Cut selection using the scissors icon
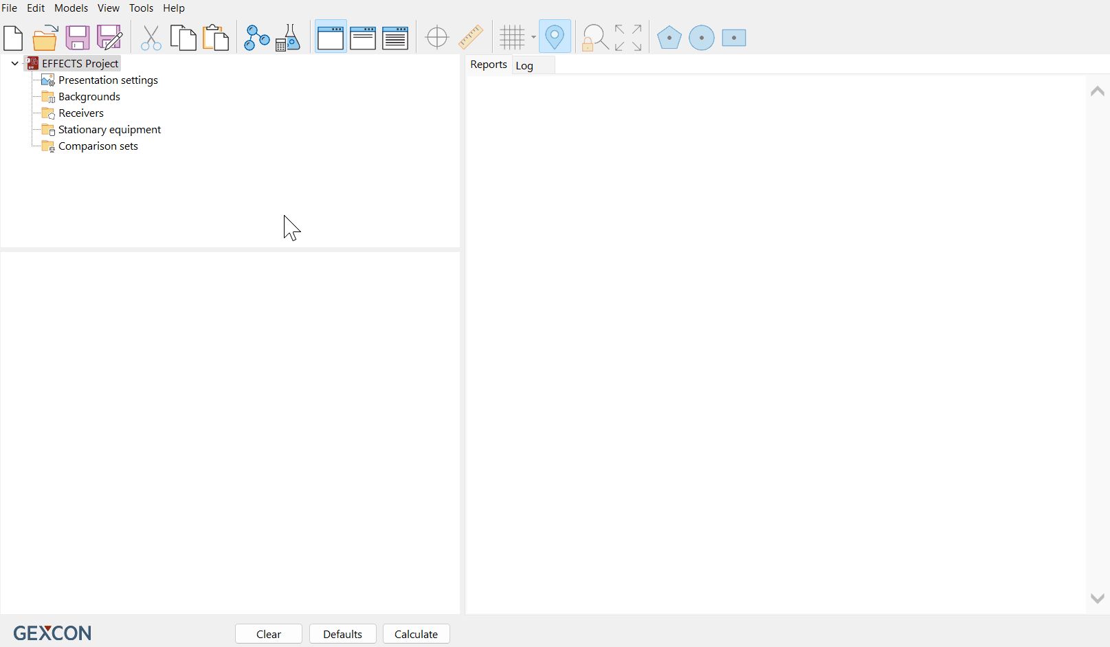Screen dimensions: 1110x647 (151, 38)
